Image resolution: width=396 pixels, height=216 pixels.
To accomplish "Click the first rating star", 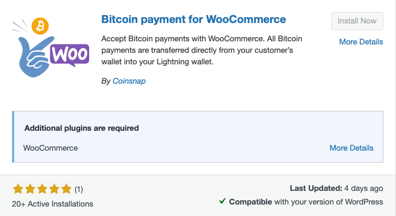I will (x=18, y=189).
